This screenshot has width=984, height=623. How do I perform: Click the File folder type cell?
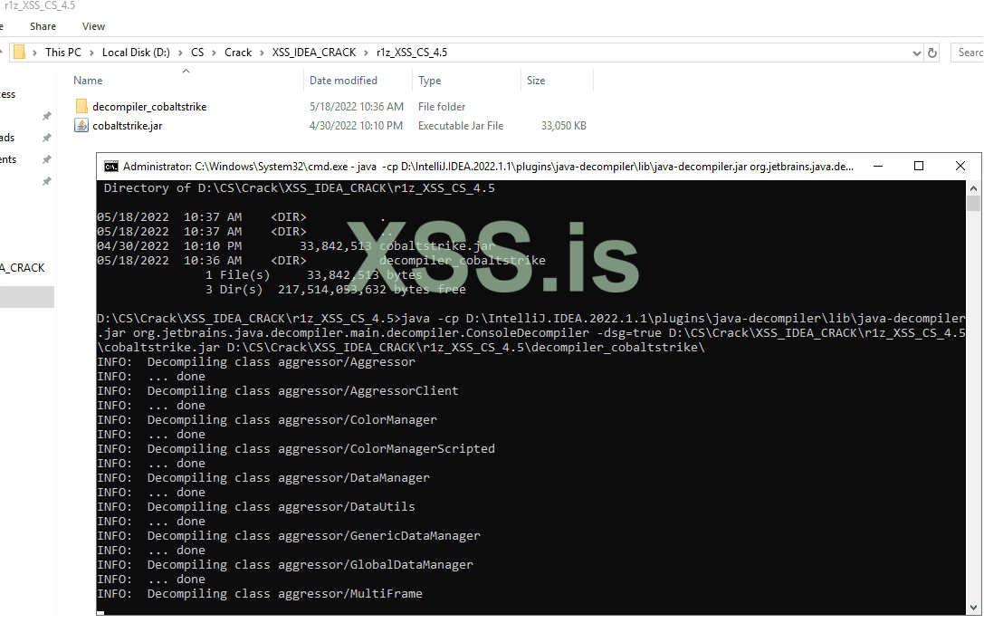[x=442, y=107]
